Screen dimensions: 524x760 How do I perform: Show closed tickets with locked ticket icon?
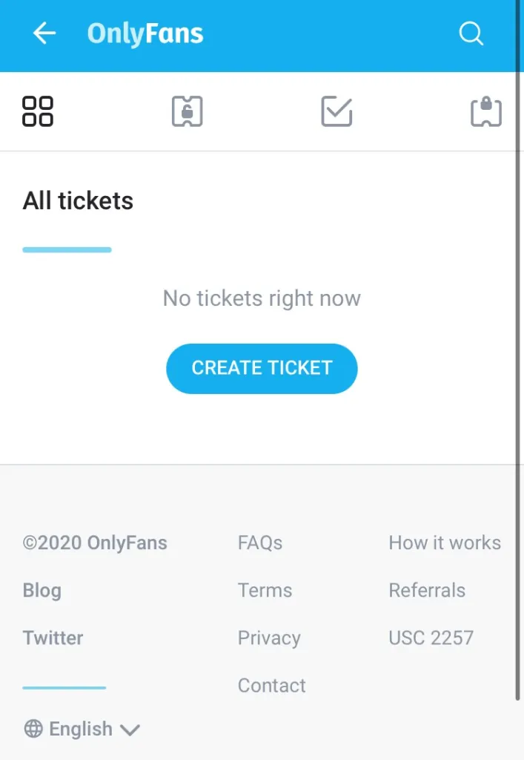[x=486, y=111]
